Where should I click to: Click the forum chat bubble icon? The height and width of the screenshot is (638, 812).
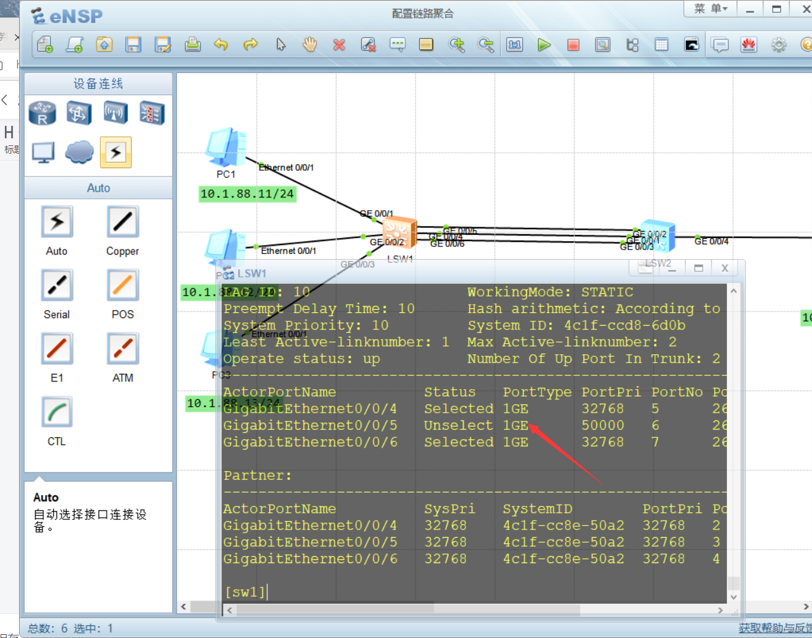point(721,44)
